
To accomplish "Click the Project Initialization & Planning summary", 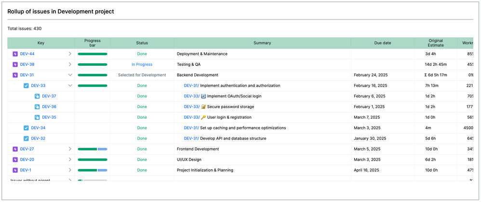I will [x=205, y=170].
